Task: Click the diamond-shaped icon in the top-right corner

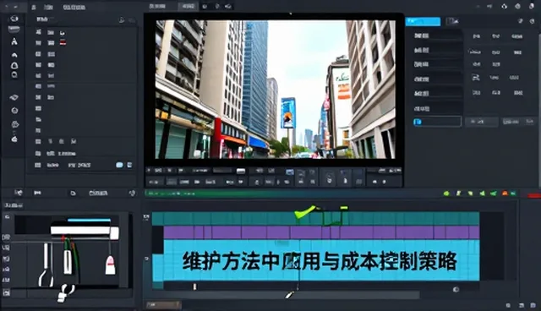Action: (x=505, y=6)
